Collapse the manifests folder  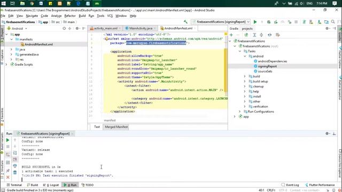coord(12,39)
